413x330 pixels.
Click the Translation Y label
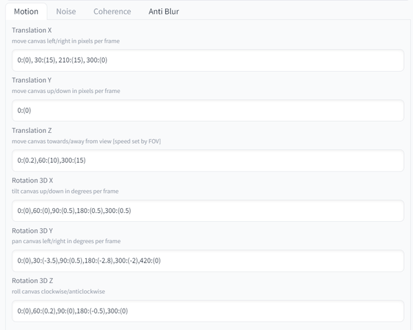tap(32, 81)
